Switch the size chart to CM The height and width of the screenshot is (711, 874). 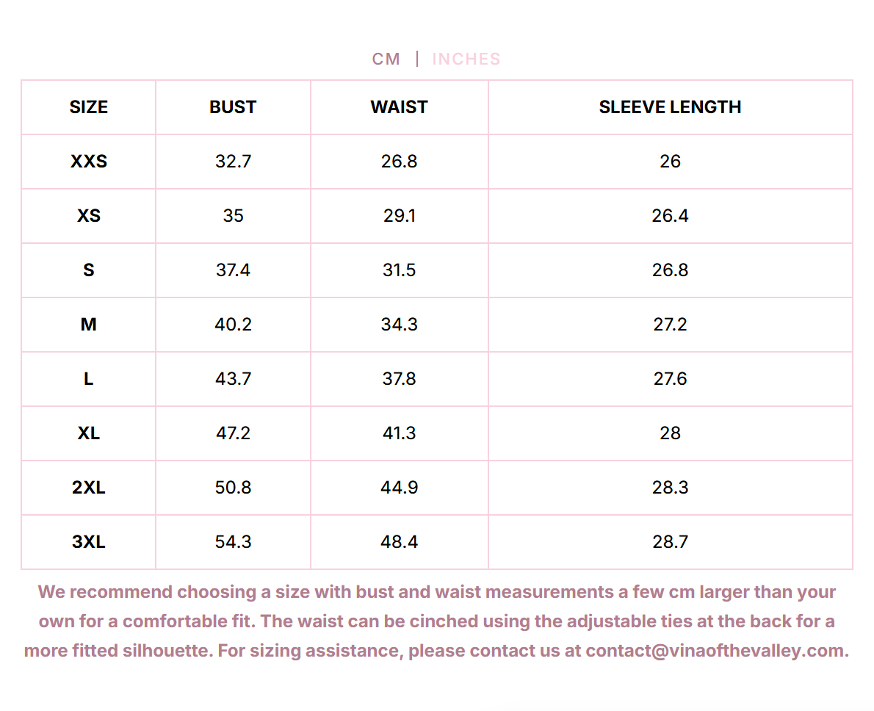(x=386, y=59)
